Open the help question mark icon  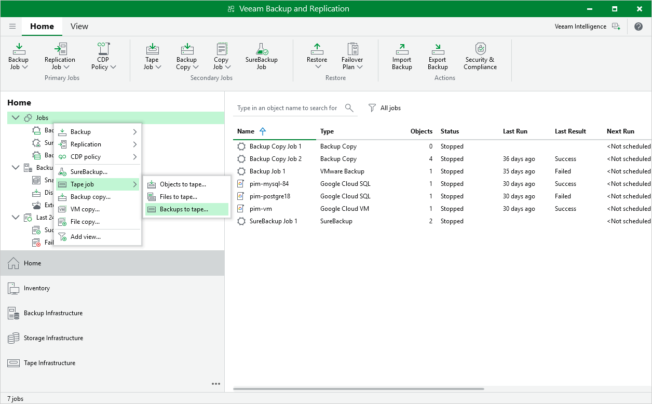coord(640,26)
